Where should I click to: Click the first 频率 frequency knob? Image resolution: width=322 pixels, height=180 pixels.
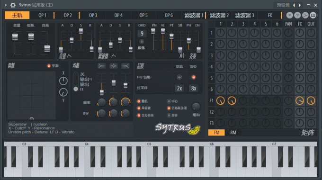pyautogui.click(x=101, y=102)
